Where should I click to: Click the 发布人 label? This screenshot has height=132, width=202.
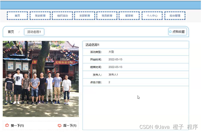pyautogui.click(x=97, y=75)
